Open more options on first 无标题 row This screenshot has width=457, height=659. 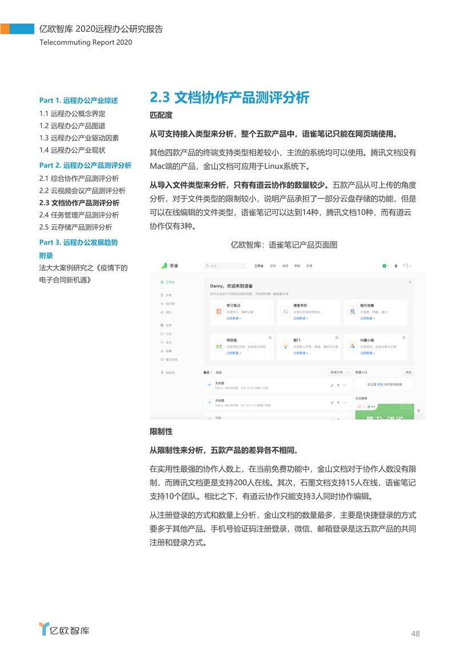click(x=344, y=385)
